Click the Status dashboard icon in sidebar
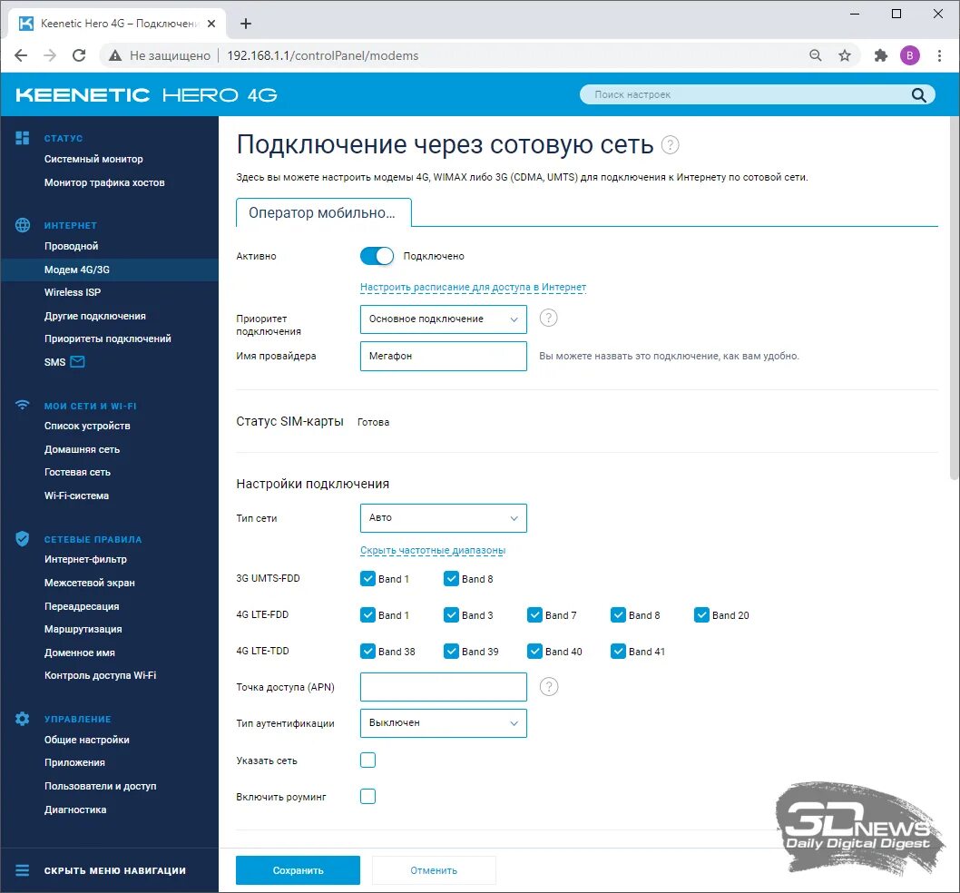Image resolution: width=960 pixels, height=893 pixels. [22, 138]
